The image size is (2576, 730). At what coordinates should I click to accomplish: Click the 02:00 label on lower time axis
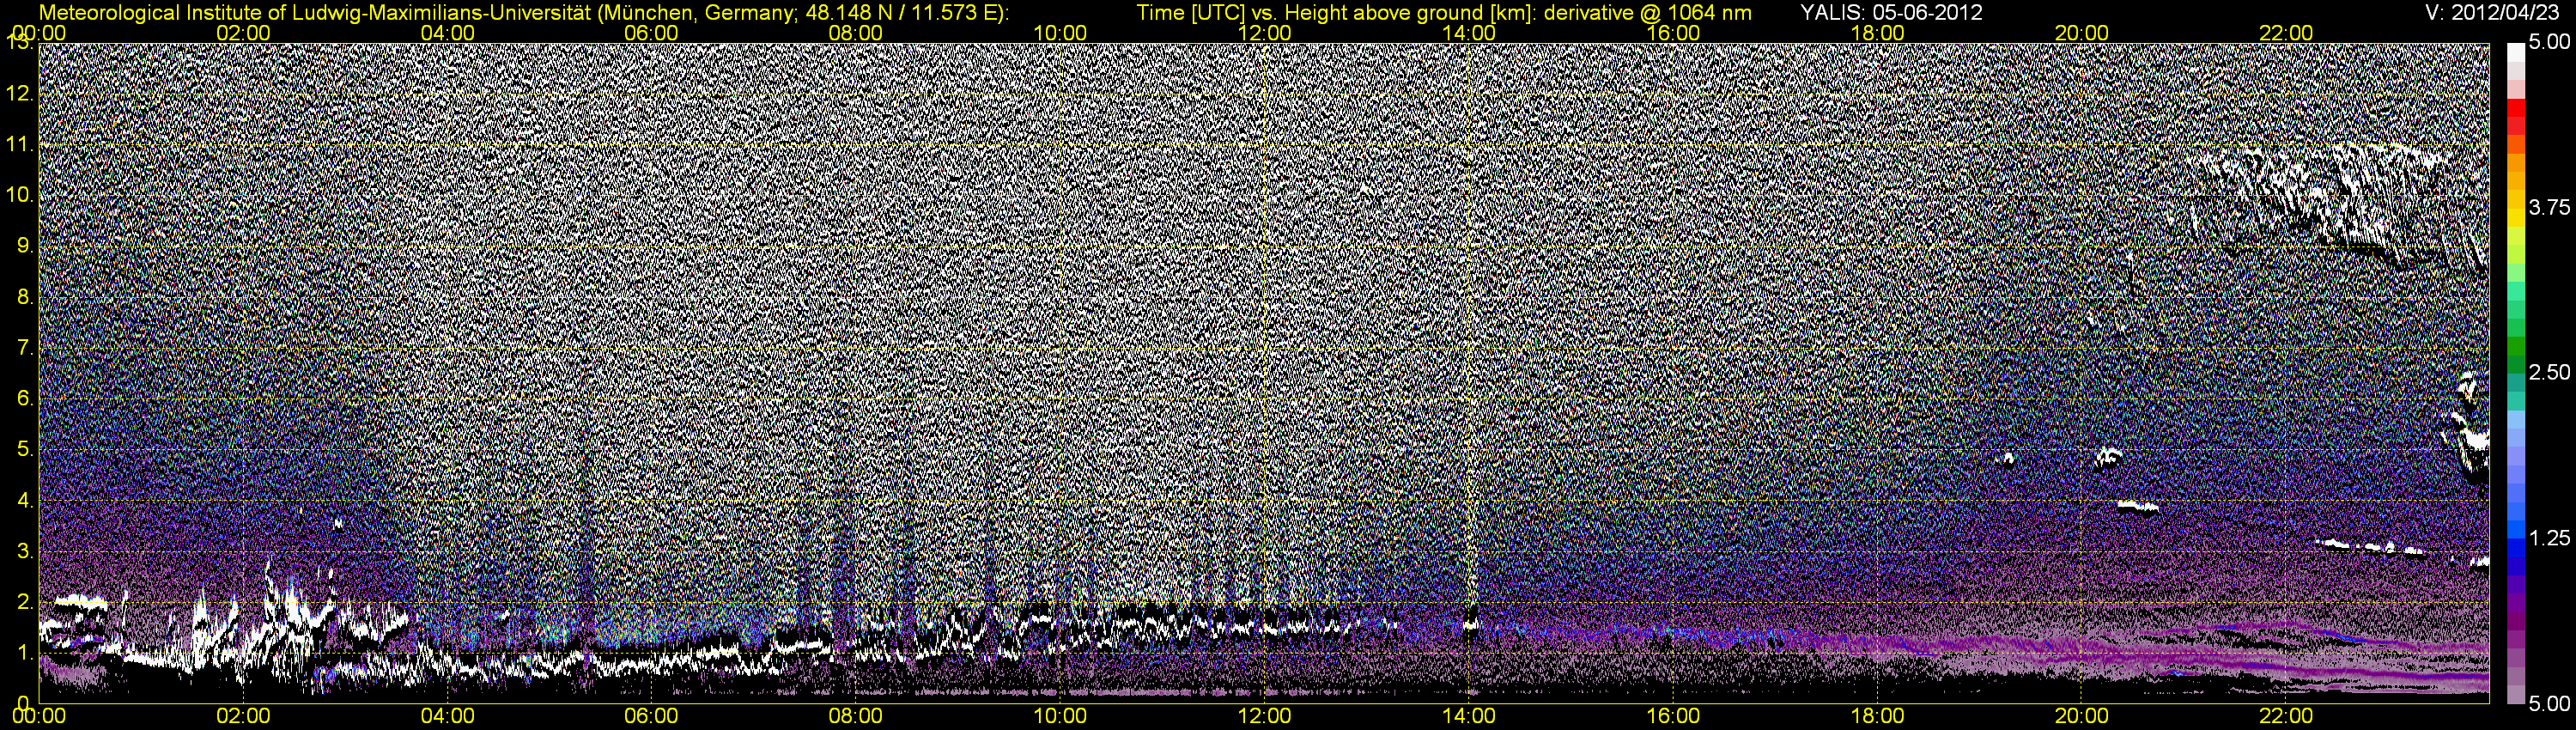click(243, 716)
